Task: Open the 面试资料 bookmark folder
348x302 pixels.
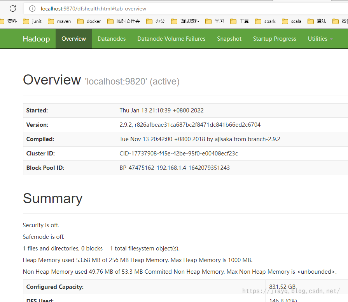Action: pyautogui.click(x=185, y=21)
